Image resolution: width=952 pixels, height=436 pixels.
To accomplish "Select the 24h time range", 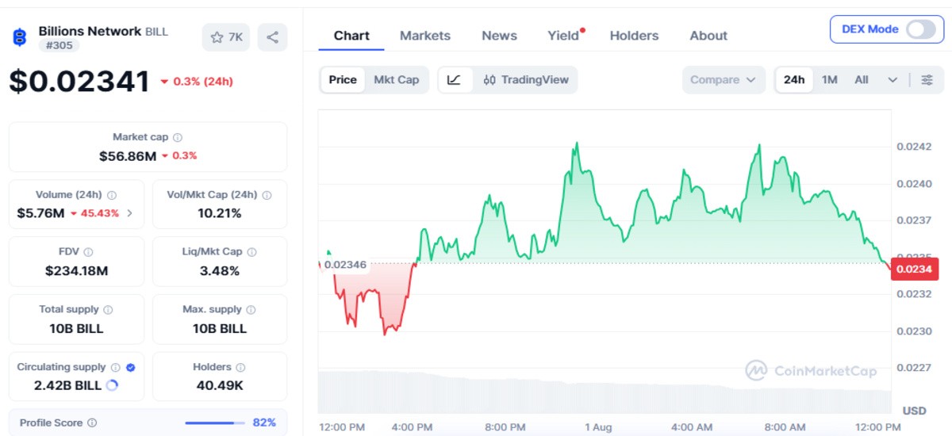I will point(794,80).
